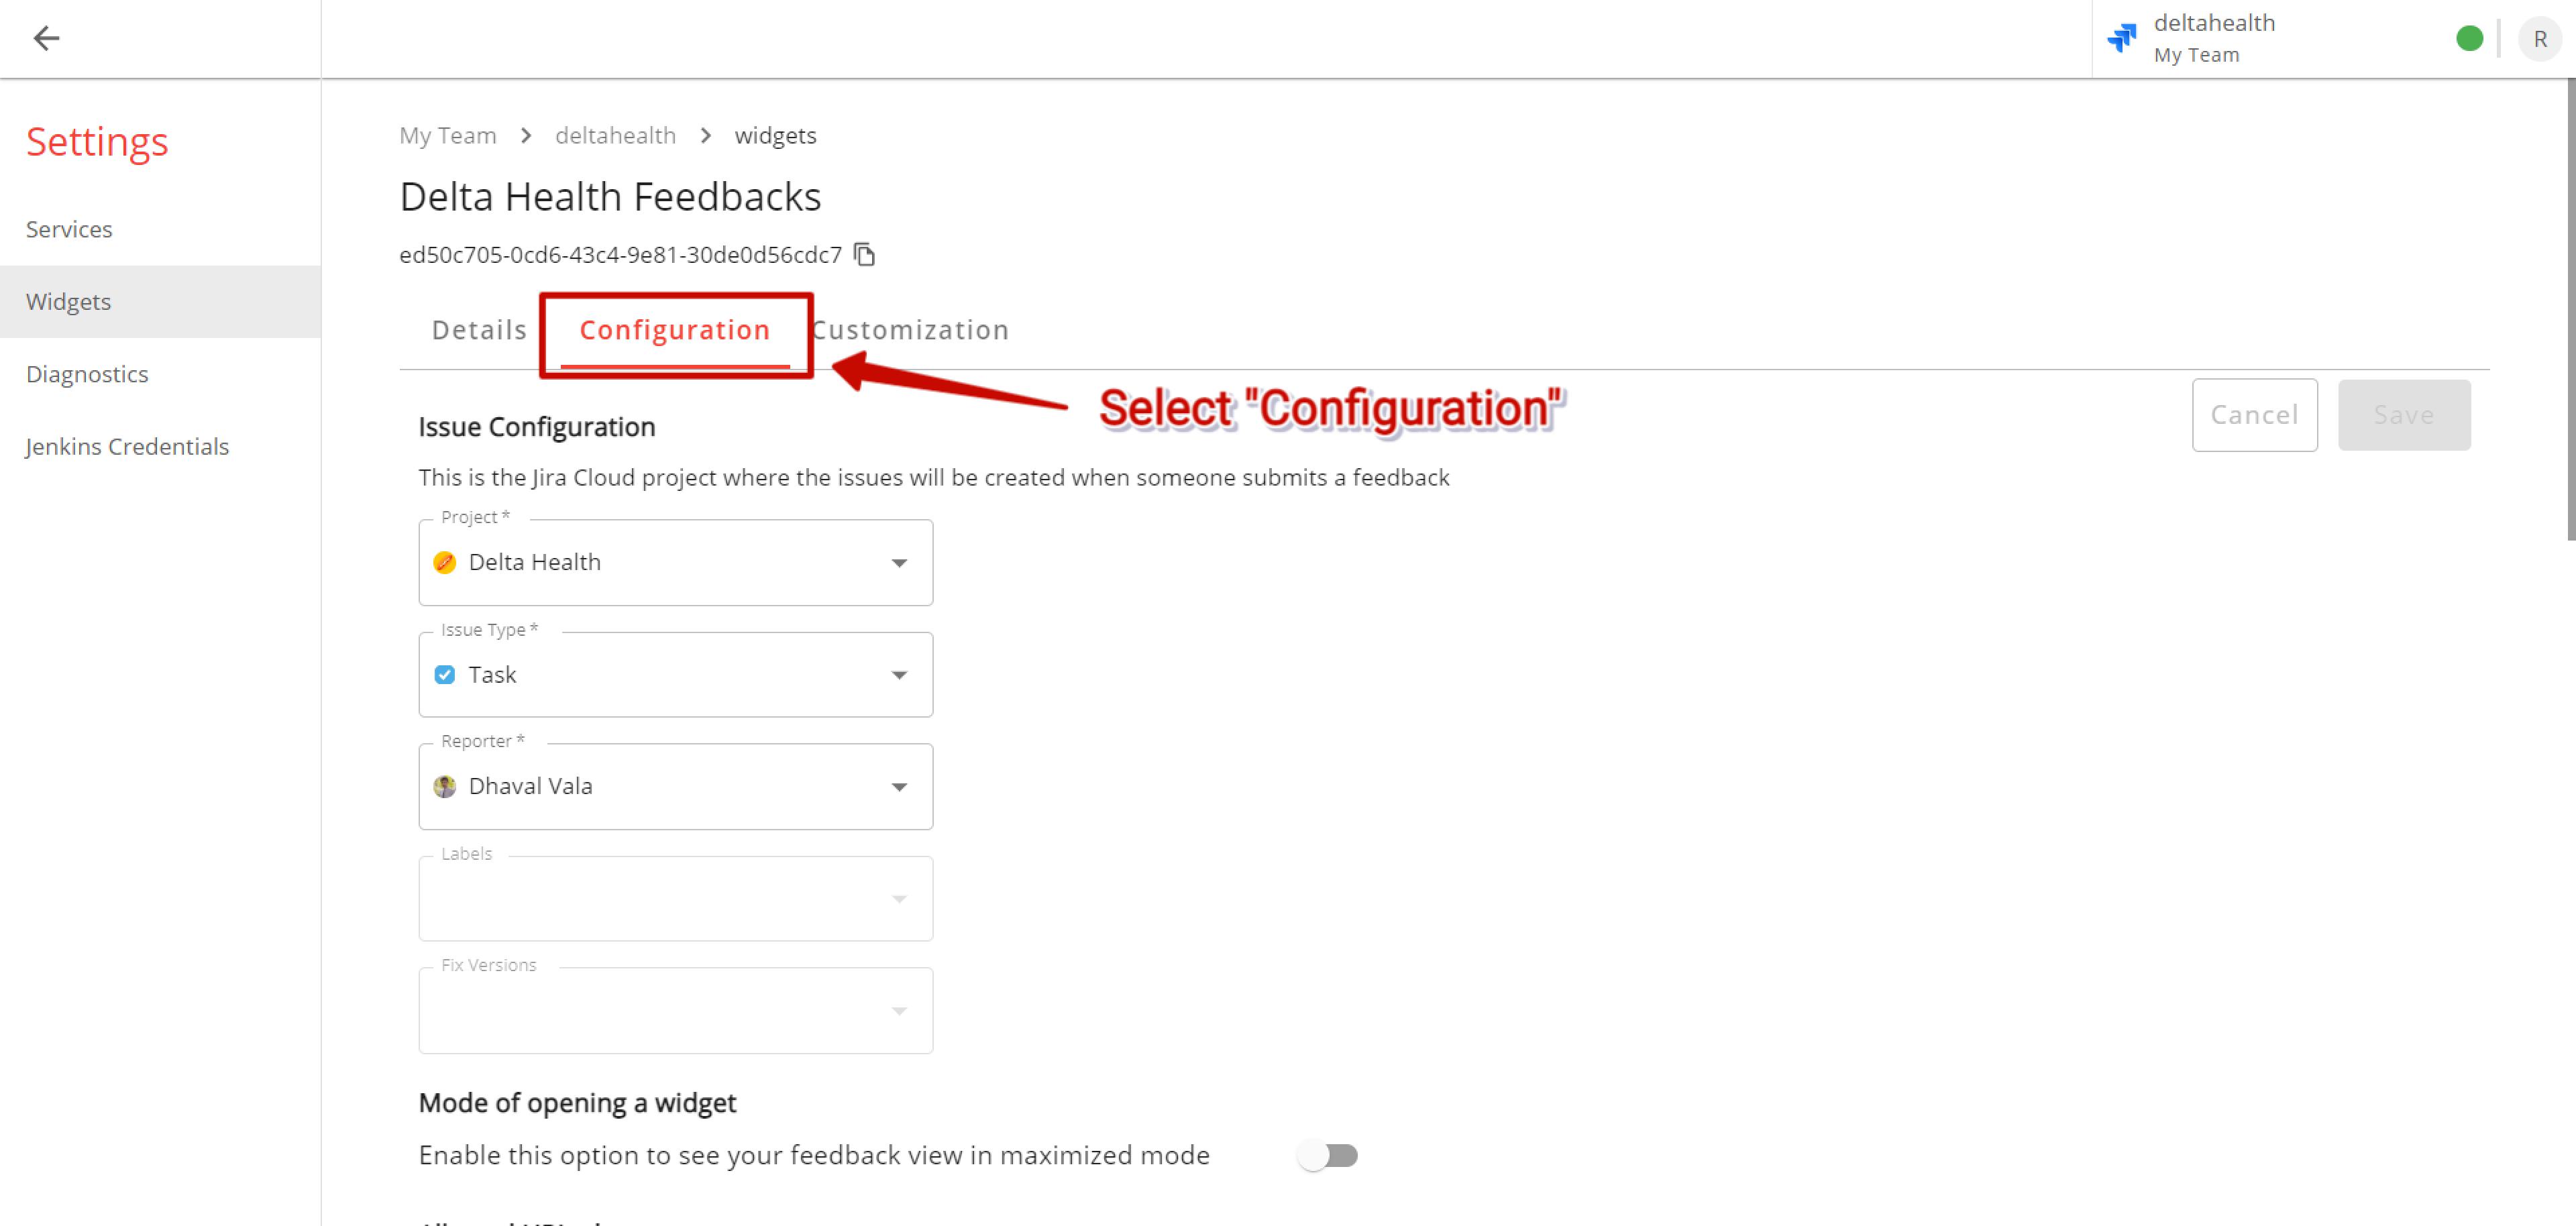The image size is (2576, 1226).
Task: Open Jenkins Credentials in settings sidebar
Action: 127,446
